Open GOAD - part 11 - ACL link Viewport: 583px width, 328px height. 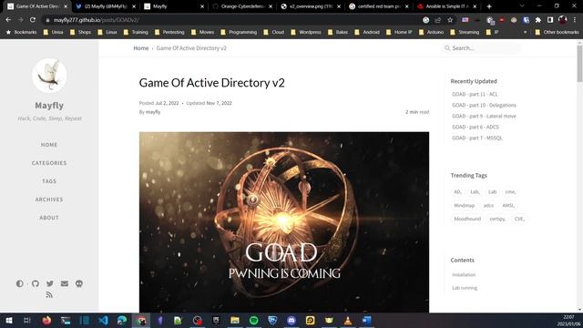[x=475, y=94]
